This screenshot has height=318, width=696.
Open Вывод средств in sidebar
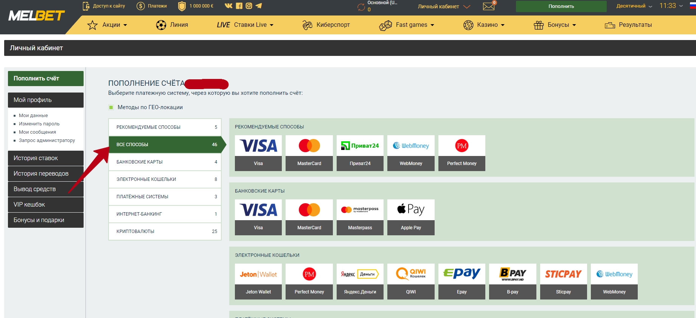[46, 189]
